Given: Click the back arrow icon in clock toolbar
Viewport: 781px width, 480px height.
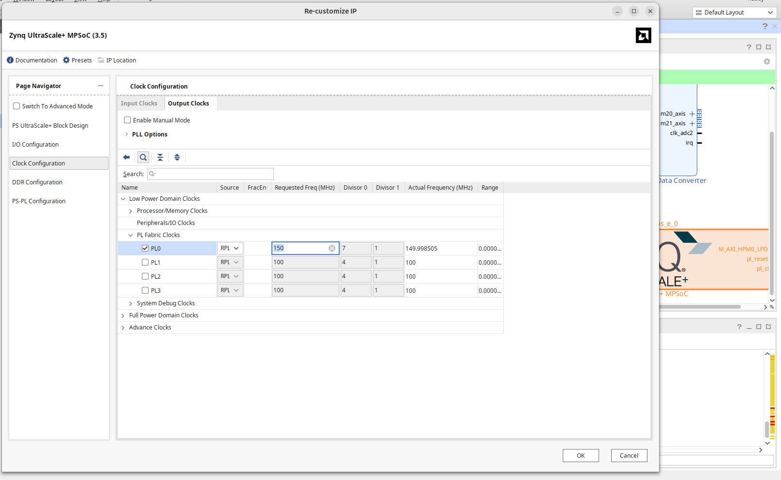Looking at the screenshot, I should click(x=126, y=157).
